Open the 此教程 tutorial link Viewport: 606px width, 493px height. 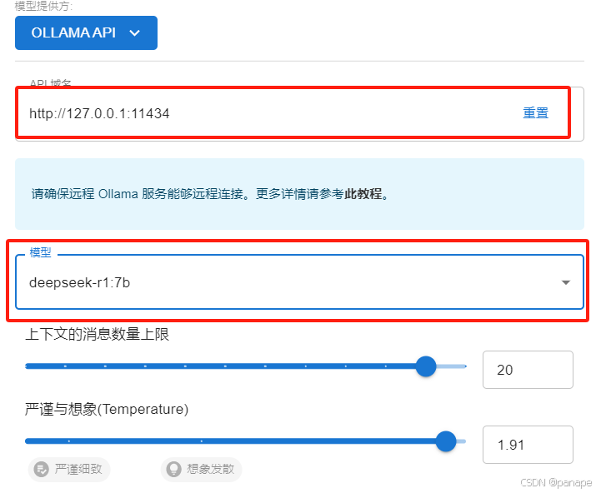click(363, 193)
